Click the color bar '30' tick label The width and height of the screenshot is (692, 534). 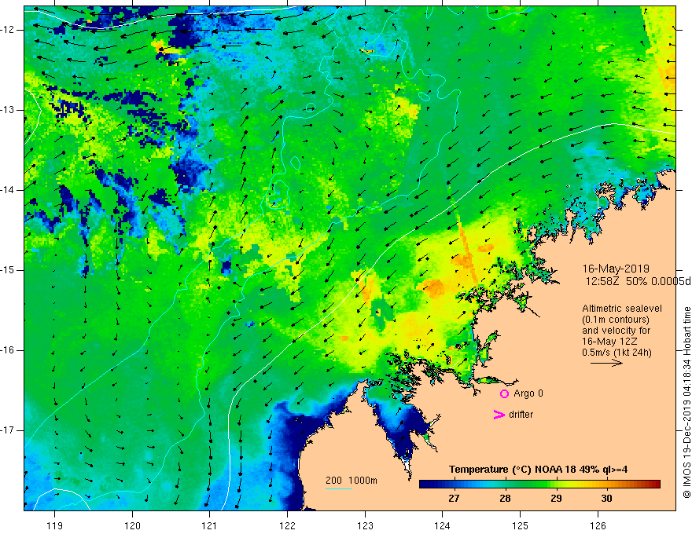coord(607,499)
